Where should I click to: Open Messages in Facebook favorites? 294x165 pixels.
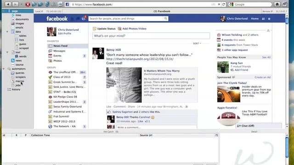click(59, 51)
